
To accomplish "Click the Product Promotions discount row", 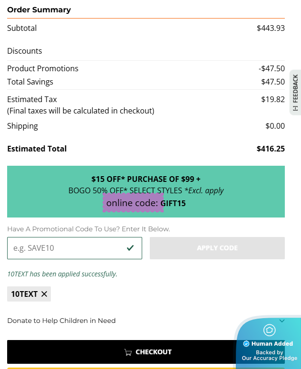I will click(43, 68).
